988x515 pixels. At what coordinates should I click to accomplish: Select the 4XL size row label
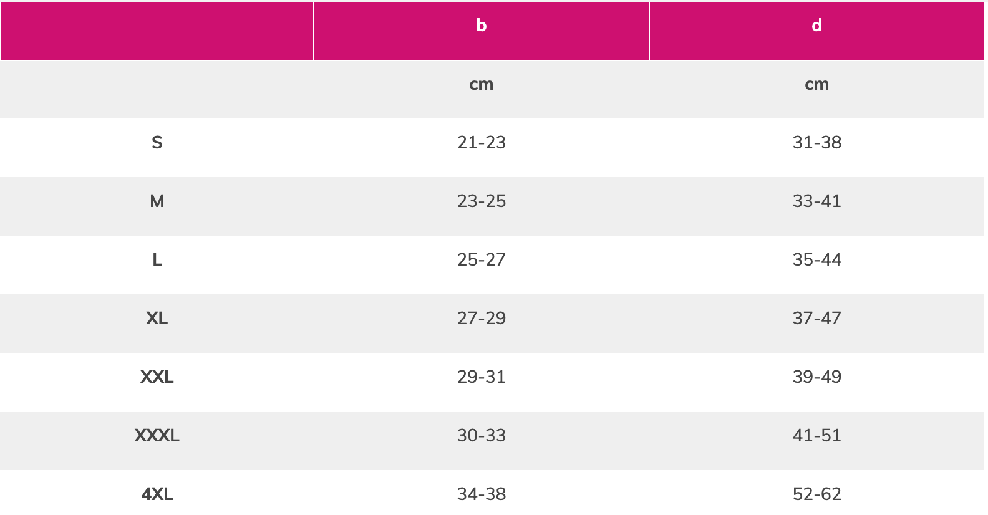click(x=157, y=494)
